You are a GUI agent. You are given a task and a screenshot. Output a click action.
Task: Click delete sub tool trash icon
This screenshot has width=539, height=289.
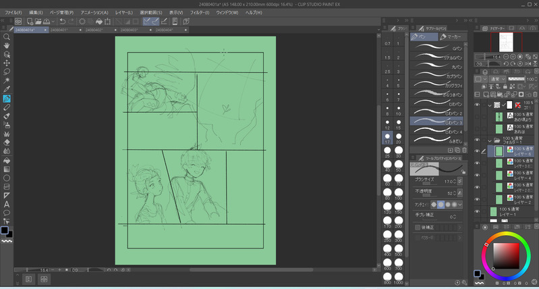tap(464, 150)
